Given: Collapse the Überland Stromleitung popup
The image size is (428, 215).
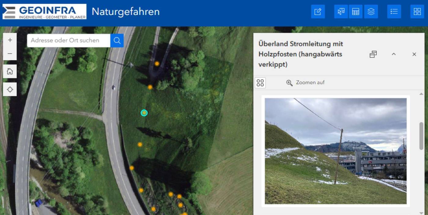Looking at the screenshot, I should (x=394, y=54).
